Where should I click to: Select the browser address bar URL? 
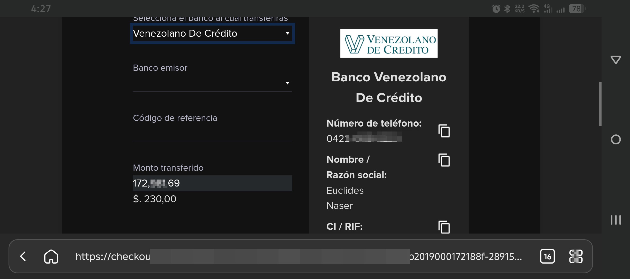click(x=299, y=256)
